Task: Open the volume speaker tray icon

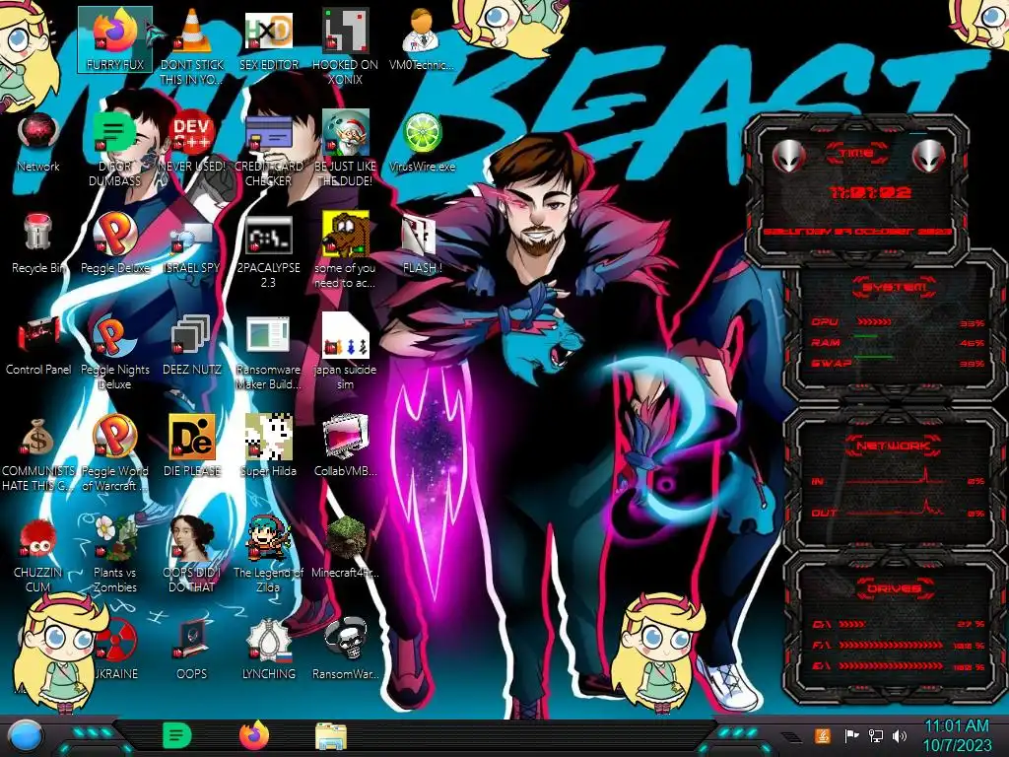Action: coord(900,736)
